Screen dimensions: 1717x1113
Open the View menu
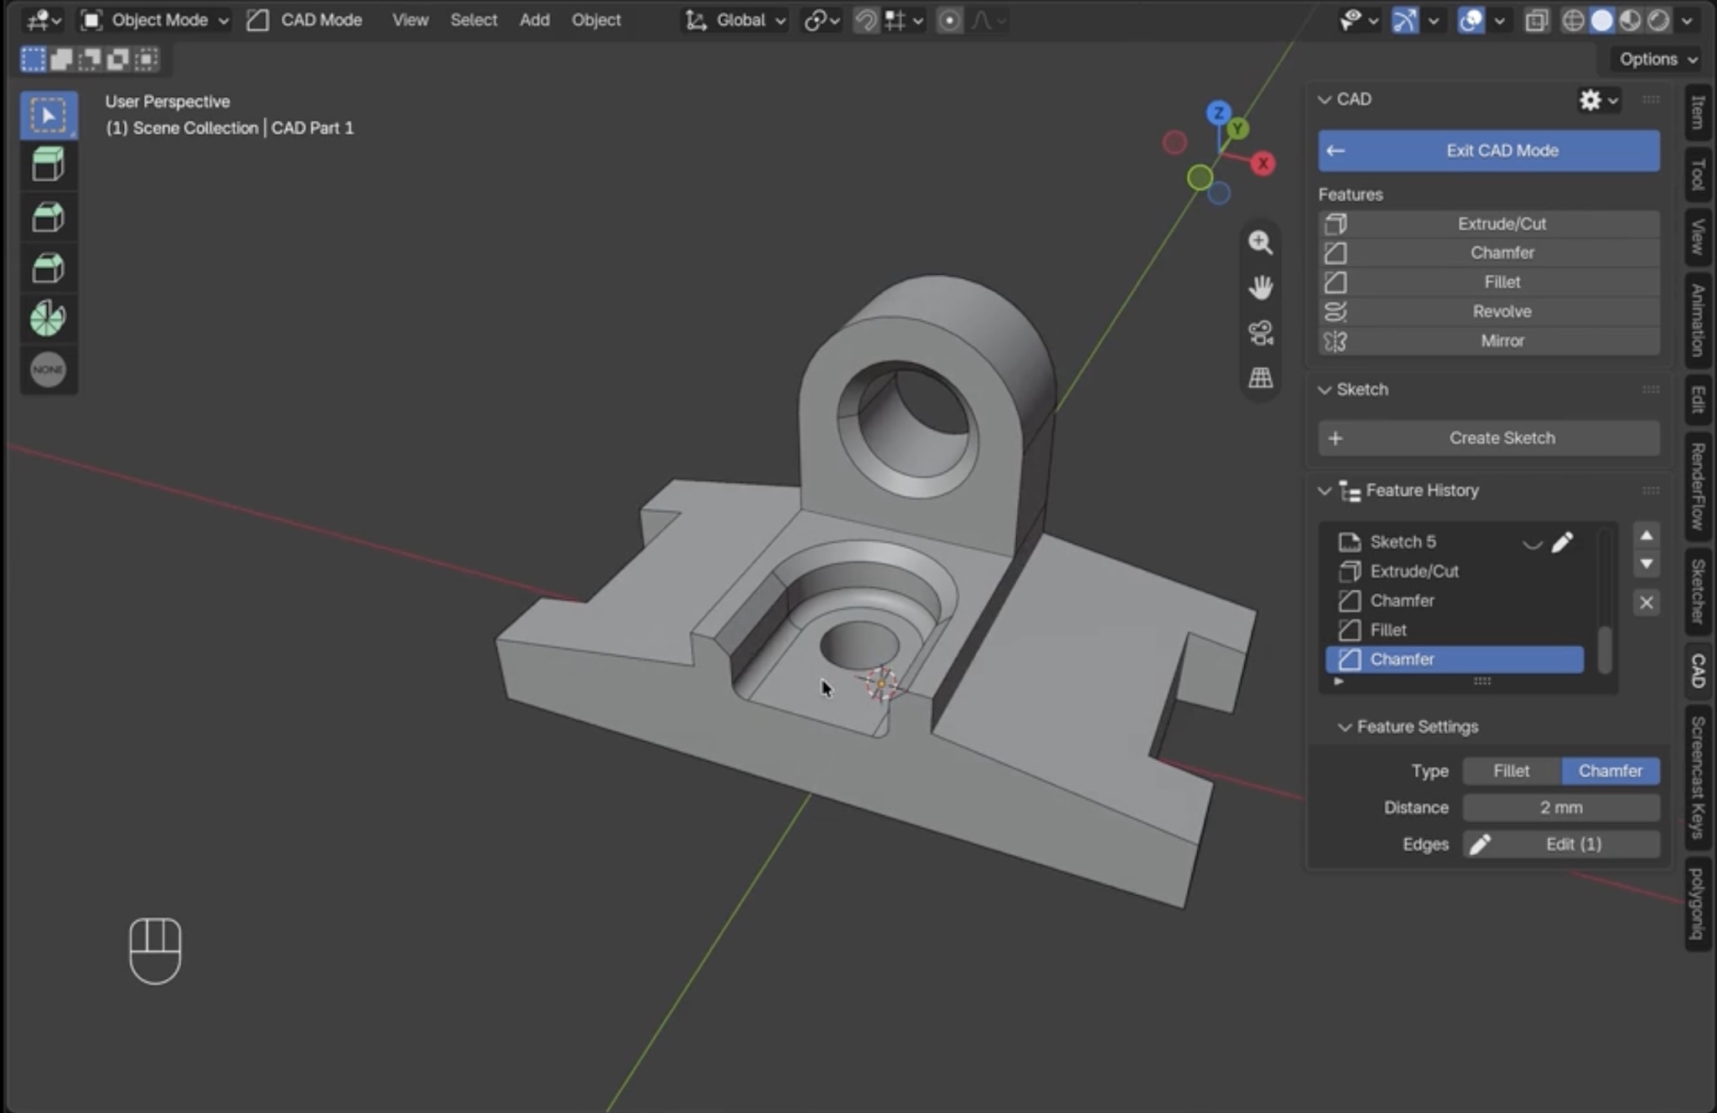(x=410, y=20)
